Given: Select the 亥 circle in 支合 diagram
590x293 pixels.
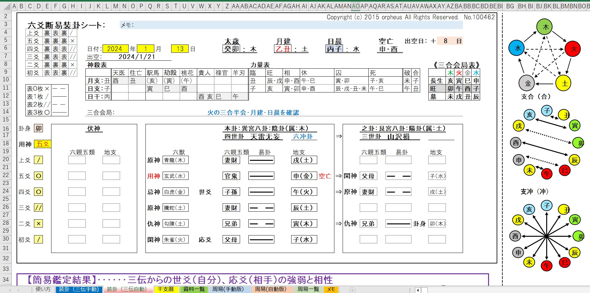Looking at the screenshot, I should [x=530, y=115].
